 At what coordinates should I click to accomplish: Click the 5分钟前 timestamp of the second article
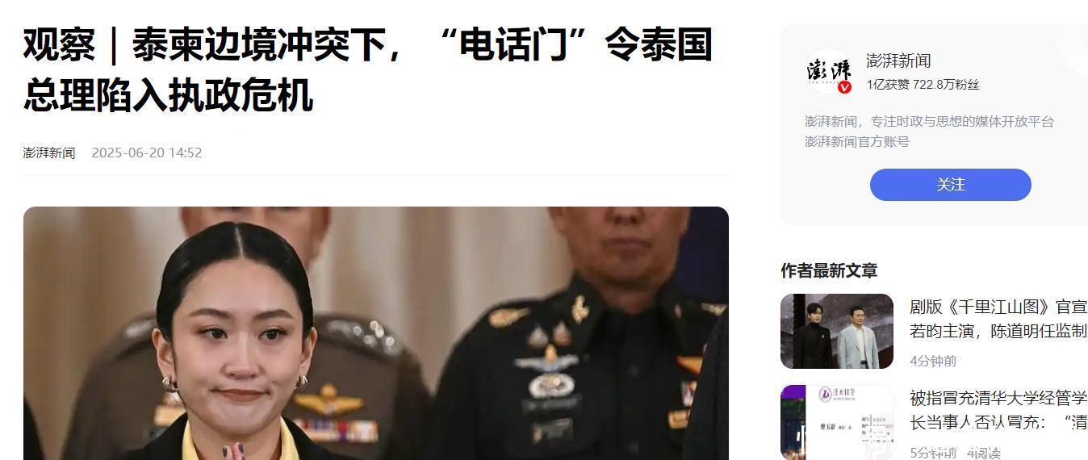[x=933, y=452]
